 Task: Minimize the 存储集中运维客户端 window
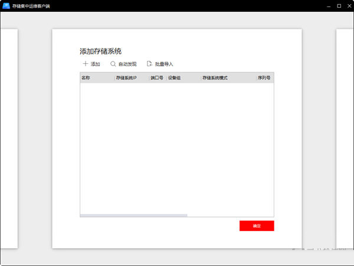click(x=329, y=6)
